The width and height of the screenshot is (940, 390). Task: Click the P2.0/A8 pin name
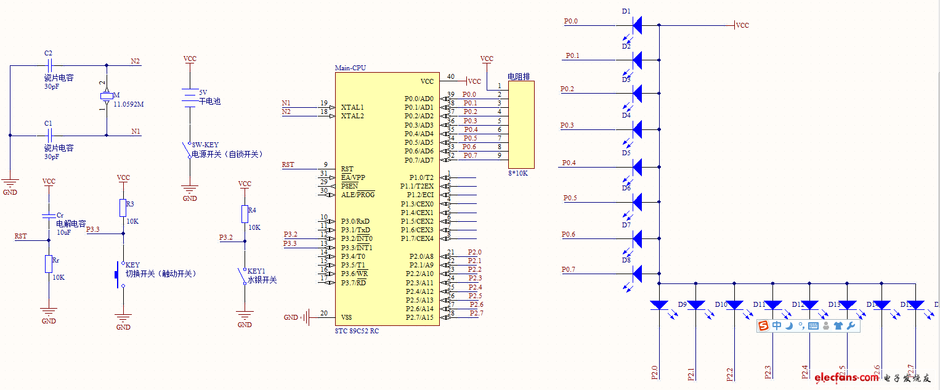[421, 256]
